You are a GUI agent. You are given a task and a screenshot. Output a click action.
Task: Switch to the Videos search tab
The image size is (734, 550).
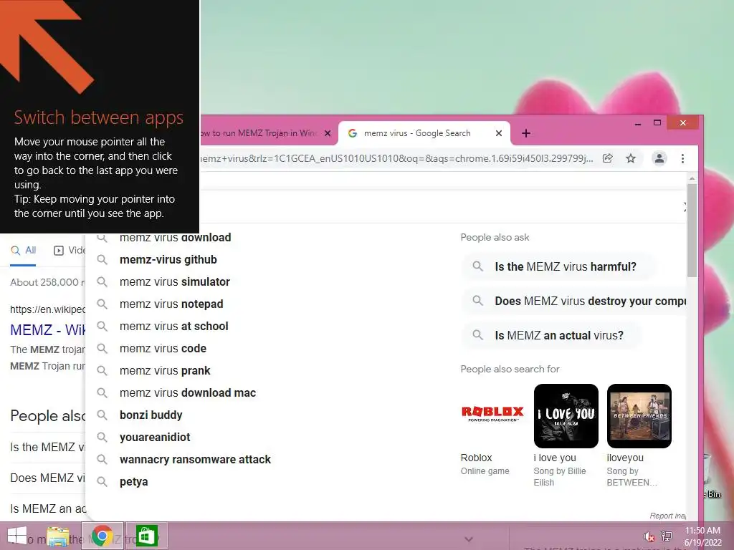[70, 251]
